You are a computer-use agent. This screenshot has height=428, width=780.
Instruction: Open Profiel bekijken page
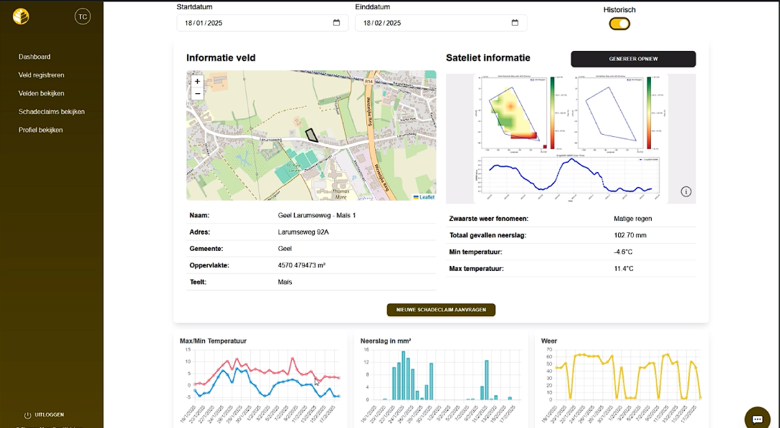pyautogui.click(x=40, y=130)
